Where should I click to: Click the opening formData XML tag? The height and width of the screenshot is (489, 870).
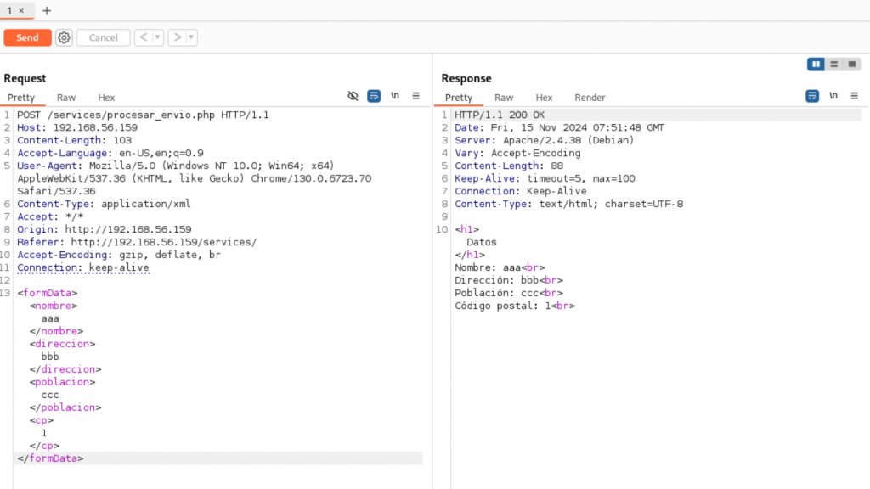(x=48, y=293)
